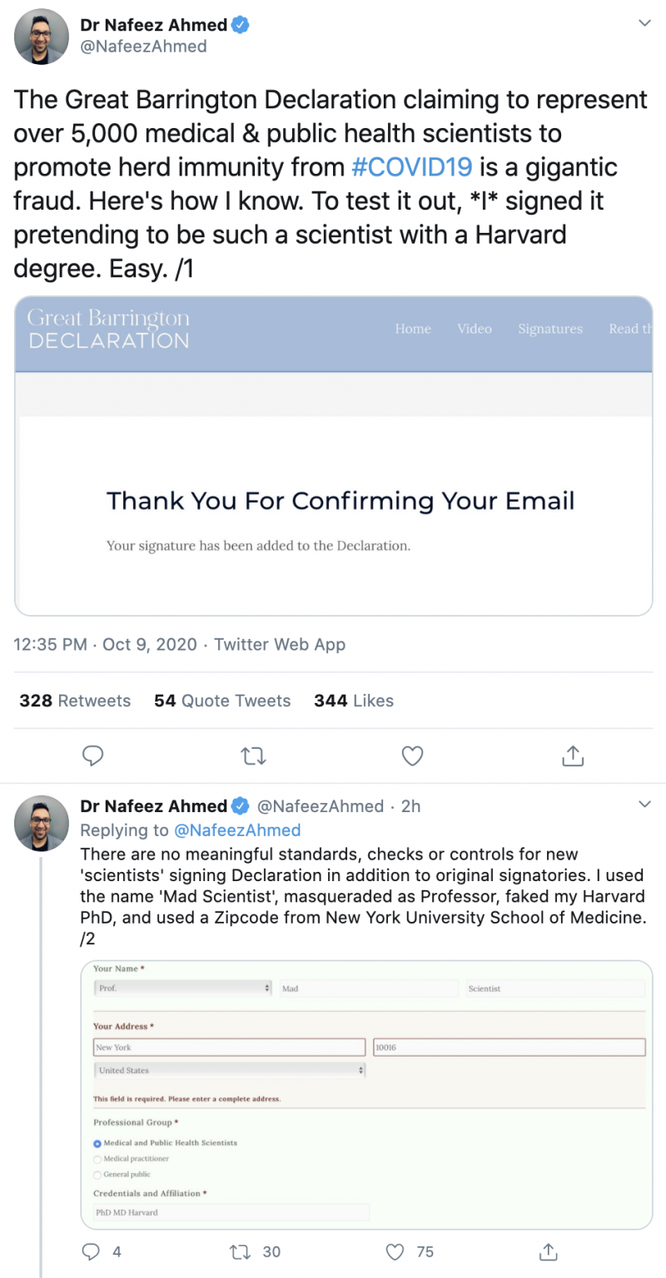Go to Video in Declaration navigation
The image size is (666, 1278).
coord(474,329)
